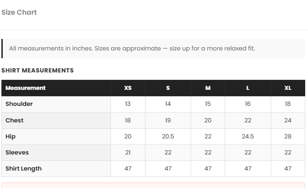This screenshot has height=188, width=308.
Task: Click the measurements in inches note
Action: (132, 49)
